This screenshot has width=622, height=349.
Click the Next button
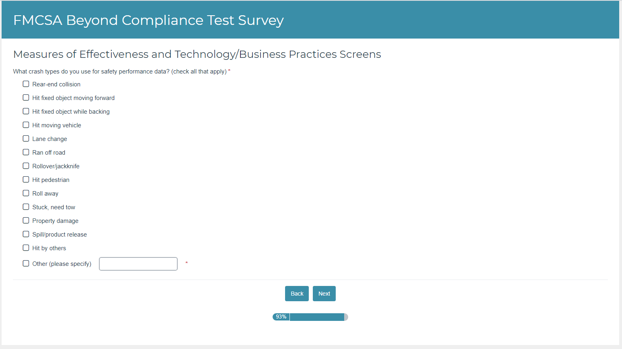(324, 294)
